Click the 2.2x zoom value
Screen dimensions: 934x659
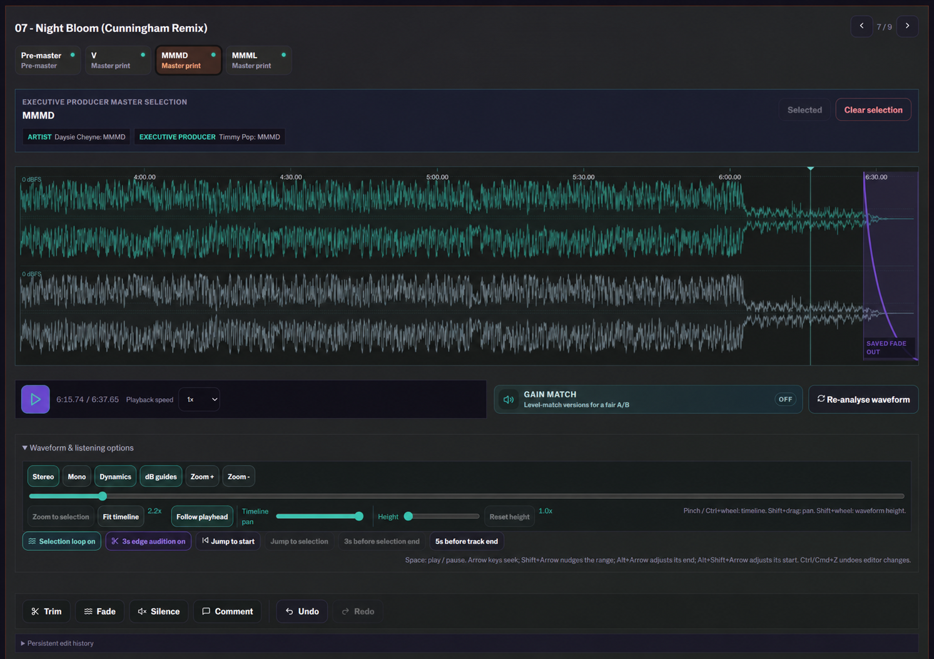(155, 511)
